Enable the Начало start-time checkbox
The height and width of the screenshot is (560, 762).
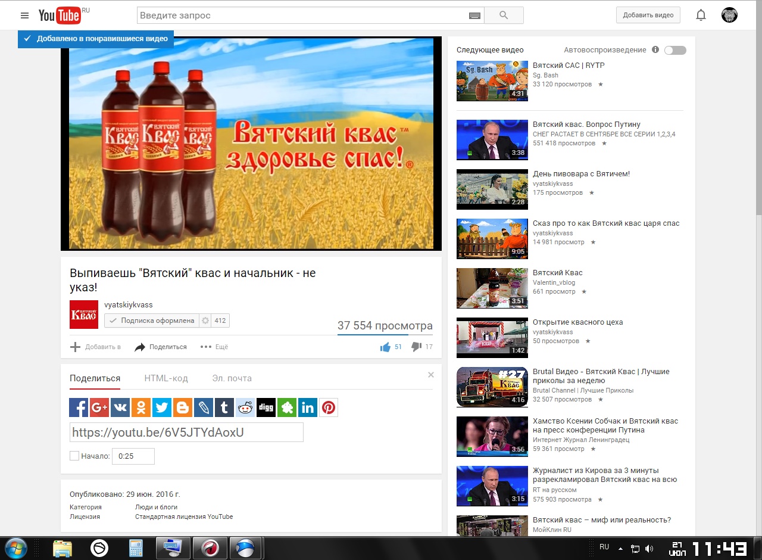point(74,456)
